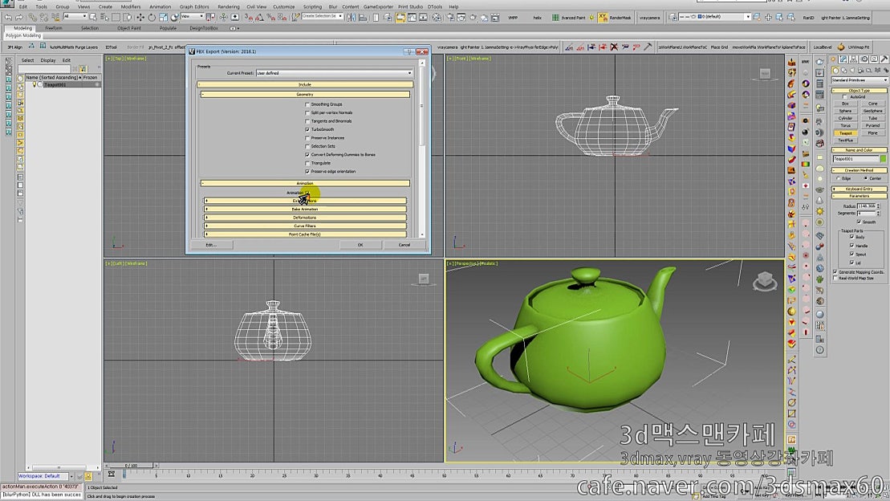Screen dimensions: 890x501
Task: Select the Select and Move tool
Action: point(141,16)
